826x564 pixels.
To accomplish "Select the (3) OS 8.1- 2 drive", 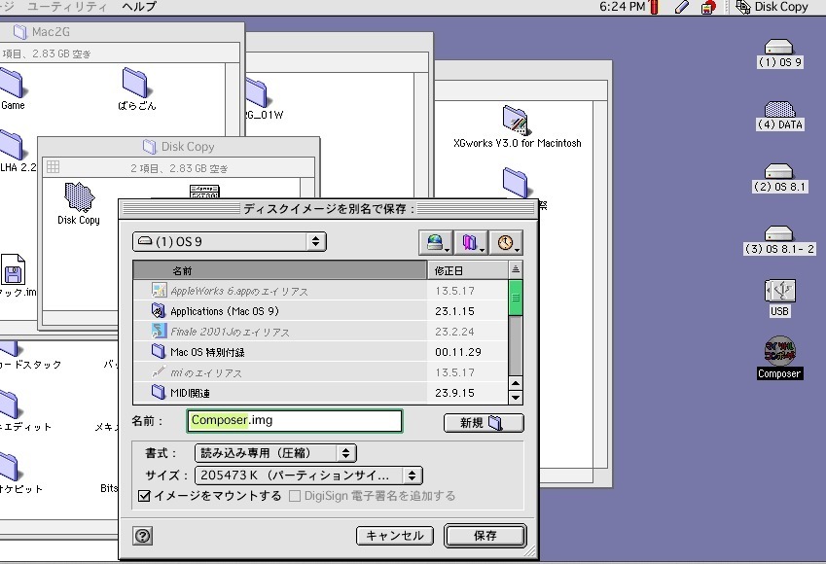I will [x=779, y=240].
